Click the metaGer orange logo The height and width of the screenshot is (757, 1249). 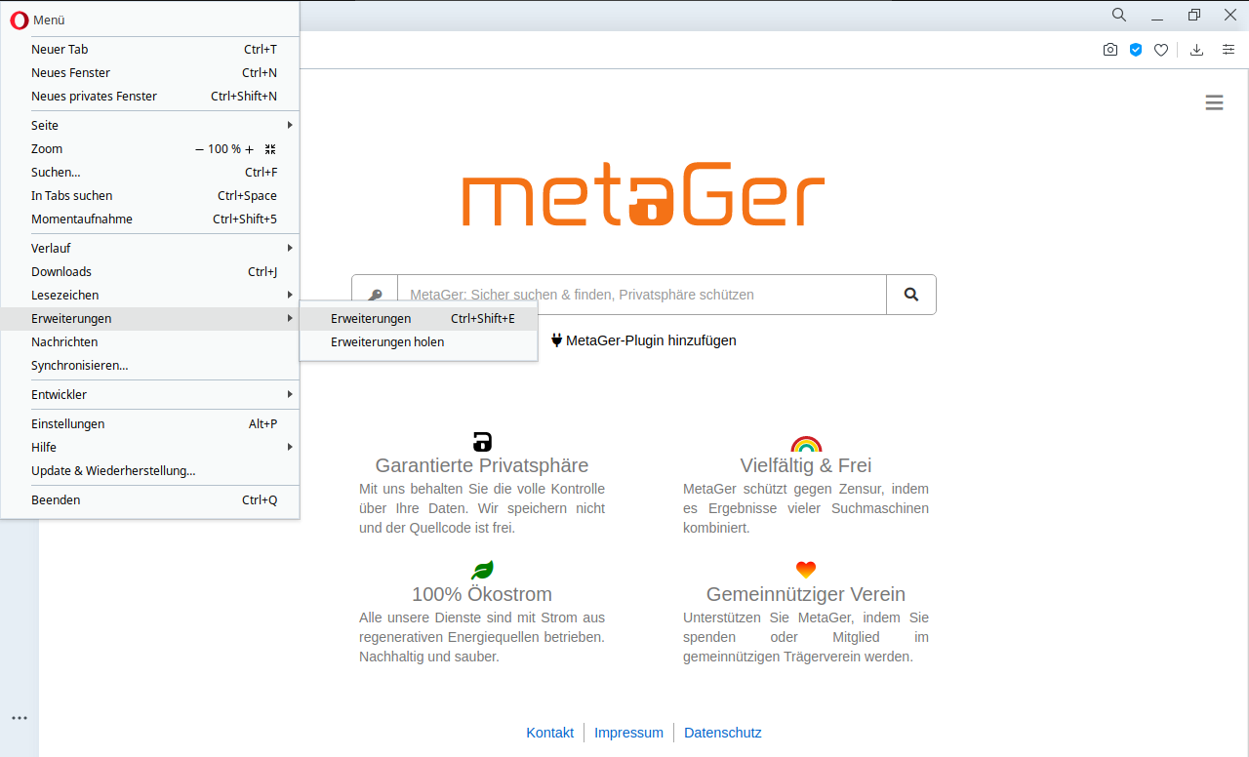[644, 194]
